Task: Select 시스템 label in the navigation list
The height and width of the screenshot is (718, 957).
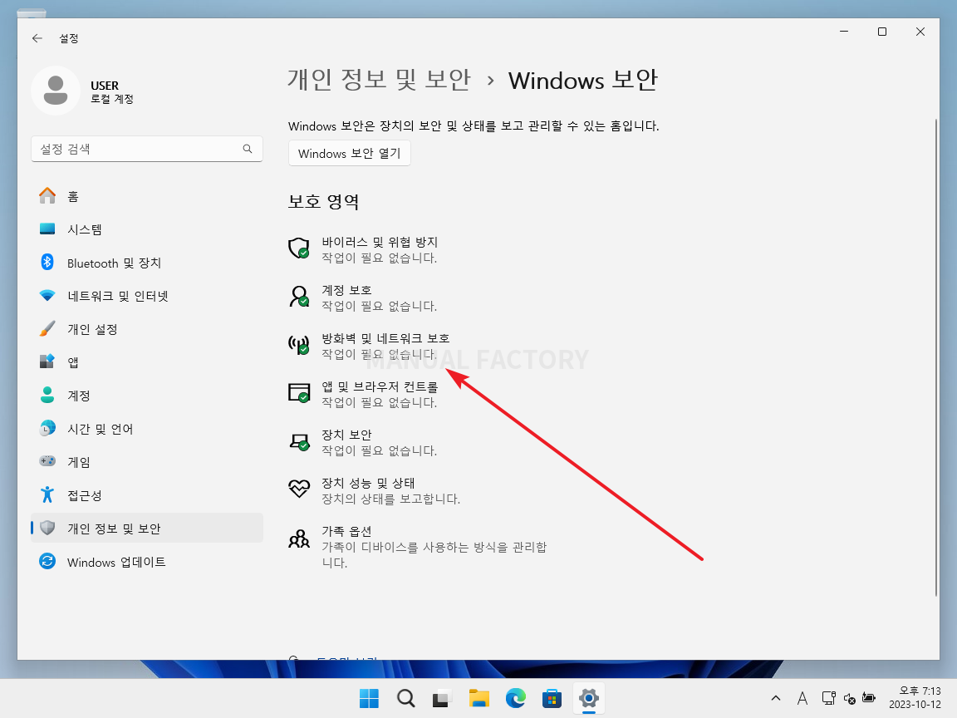Action: [x=84, y=229]
